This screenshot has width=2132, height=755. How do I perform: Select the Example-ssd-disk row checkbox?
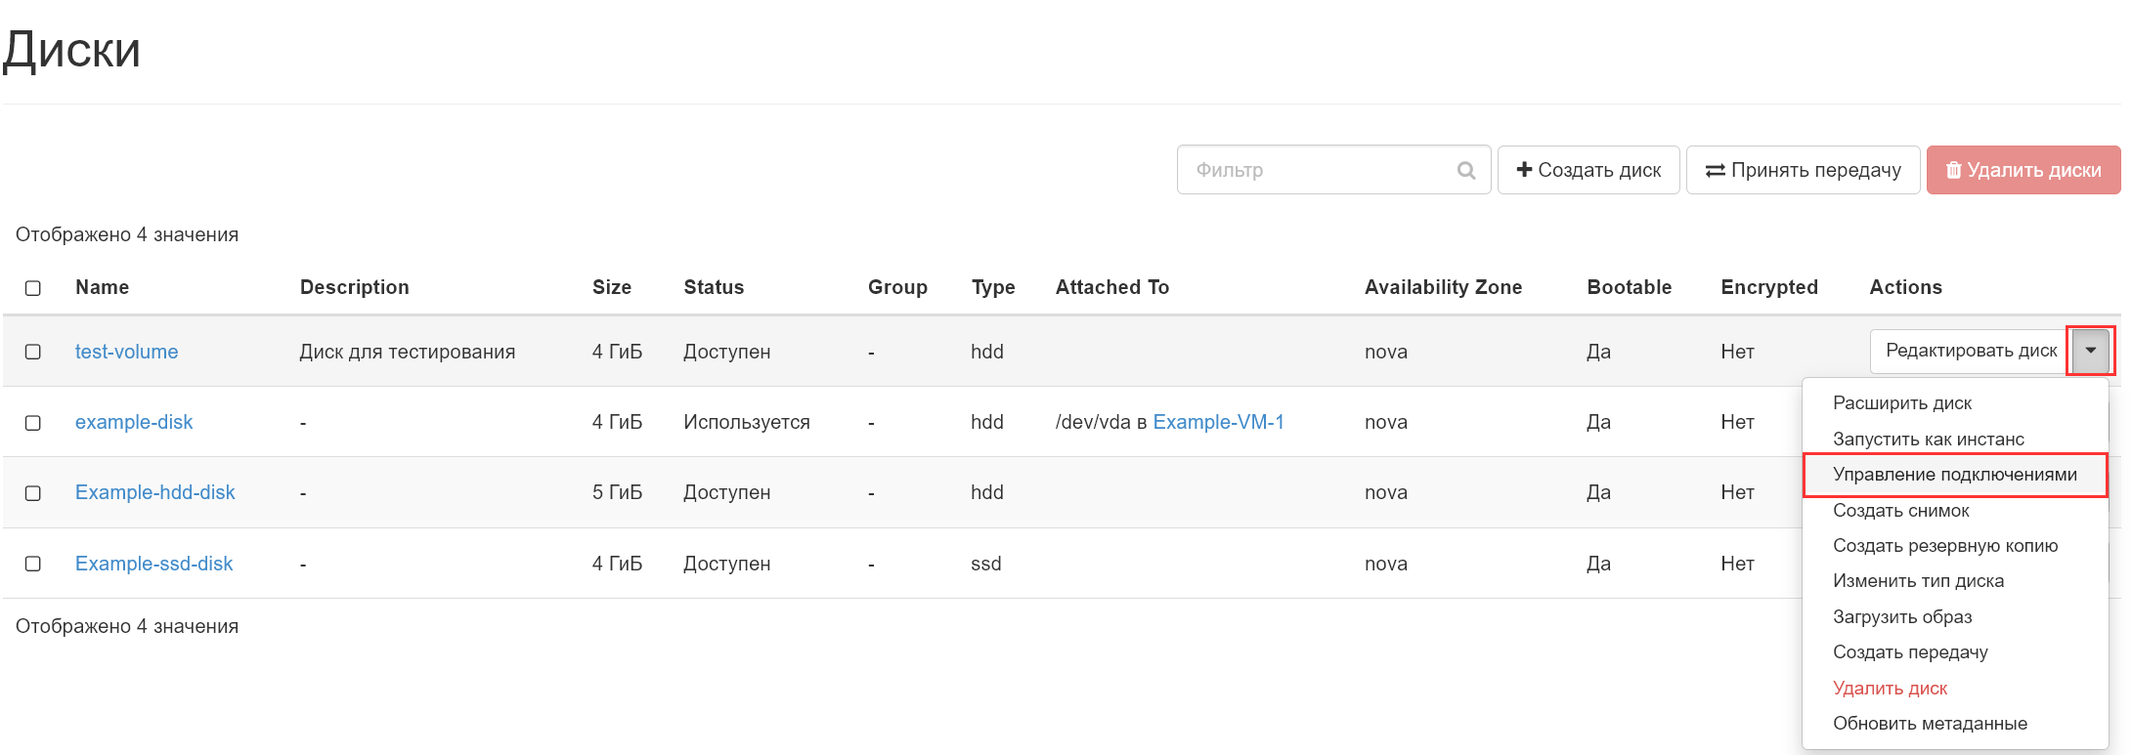click(33, 564)
